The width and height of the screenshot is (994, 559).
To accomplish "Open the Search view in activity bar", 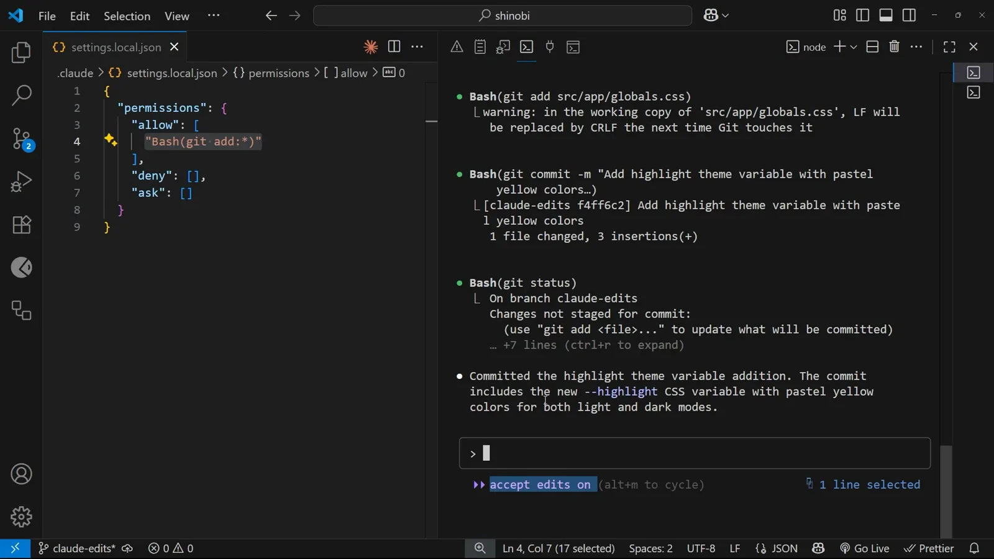I will [x=21, y=96].
